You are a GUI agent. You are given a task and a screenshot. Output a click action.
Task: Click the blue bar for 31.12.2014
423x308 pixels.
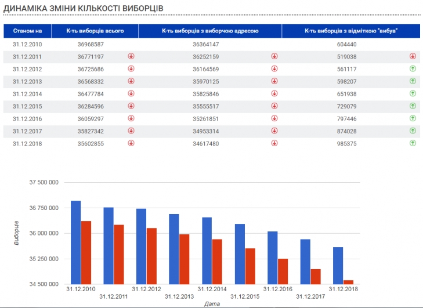207,251
